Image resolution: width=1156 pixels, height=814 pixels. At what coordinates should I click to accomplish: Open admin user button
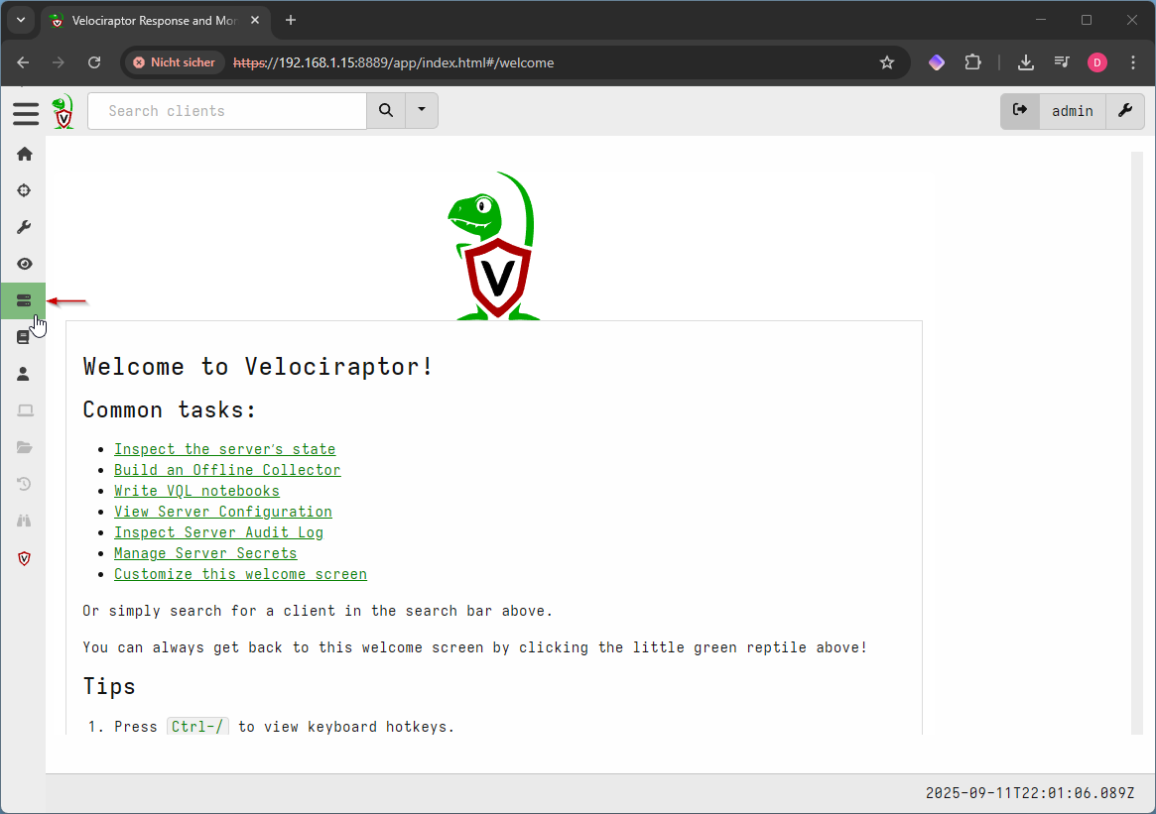coord(1072,111)
